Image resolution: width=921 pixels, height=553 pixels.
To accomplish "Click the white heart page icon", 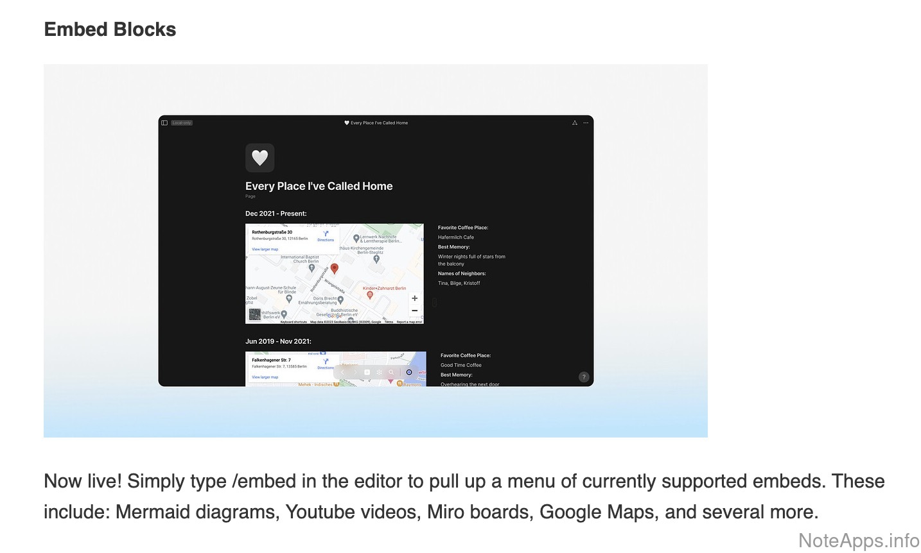I will pyautogui.click(x=259, y=158).
